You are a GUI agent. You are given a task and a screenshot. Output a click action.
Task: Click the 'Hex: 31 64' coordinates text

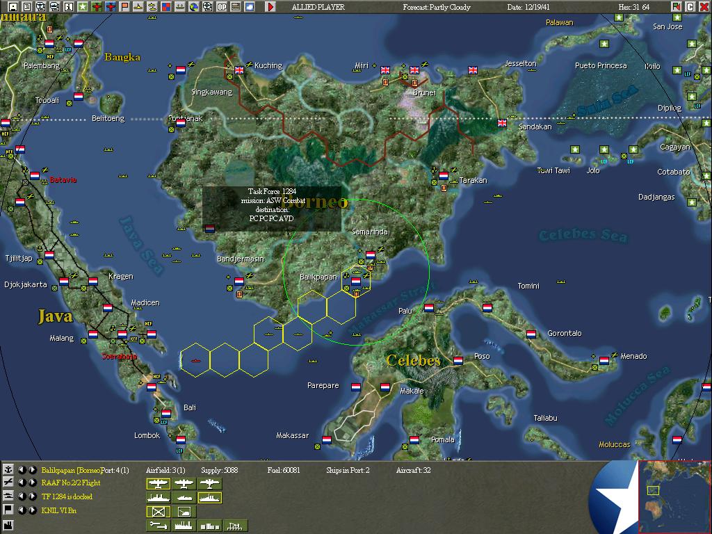point(634,7)
